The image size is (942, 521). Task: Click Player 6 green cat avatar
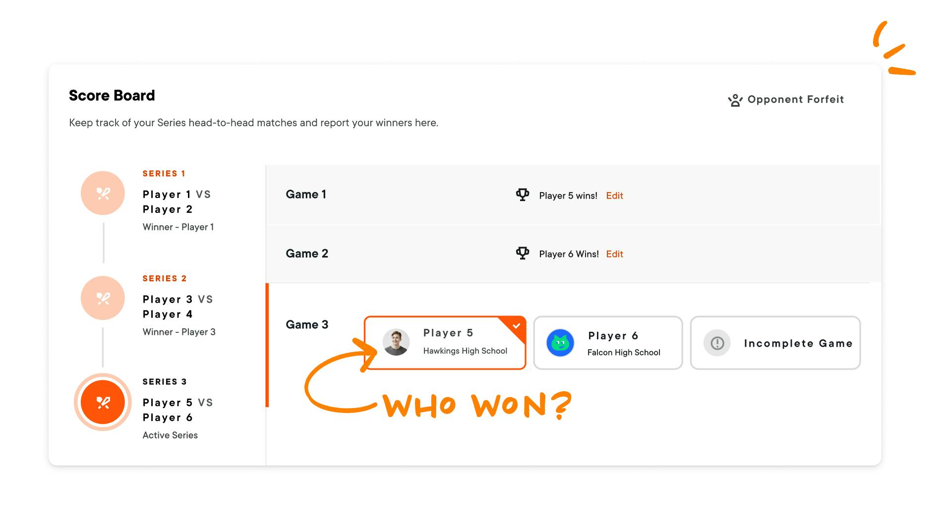tap(560, 343)
